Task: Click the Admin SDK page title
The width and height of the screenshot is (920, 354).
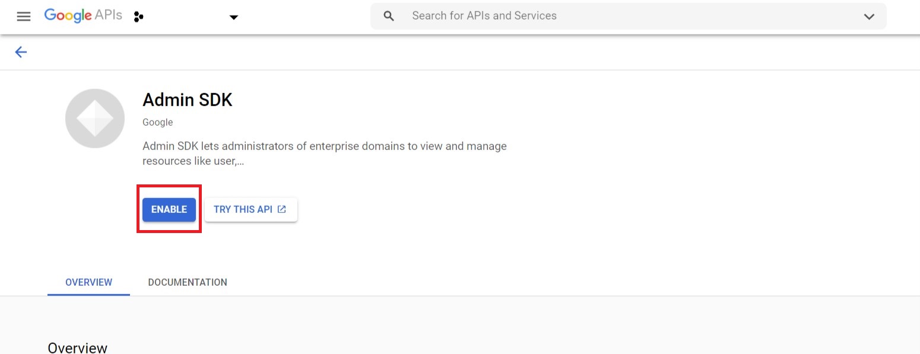Action: coord(187,100)
